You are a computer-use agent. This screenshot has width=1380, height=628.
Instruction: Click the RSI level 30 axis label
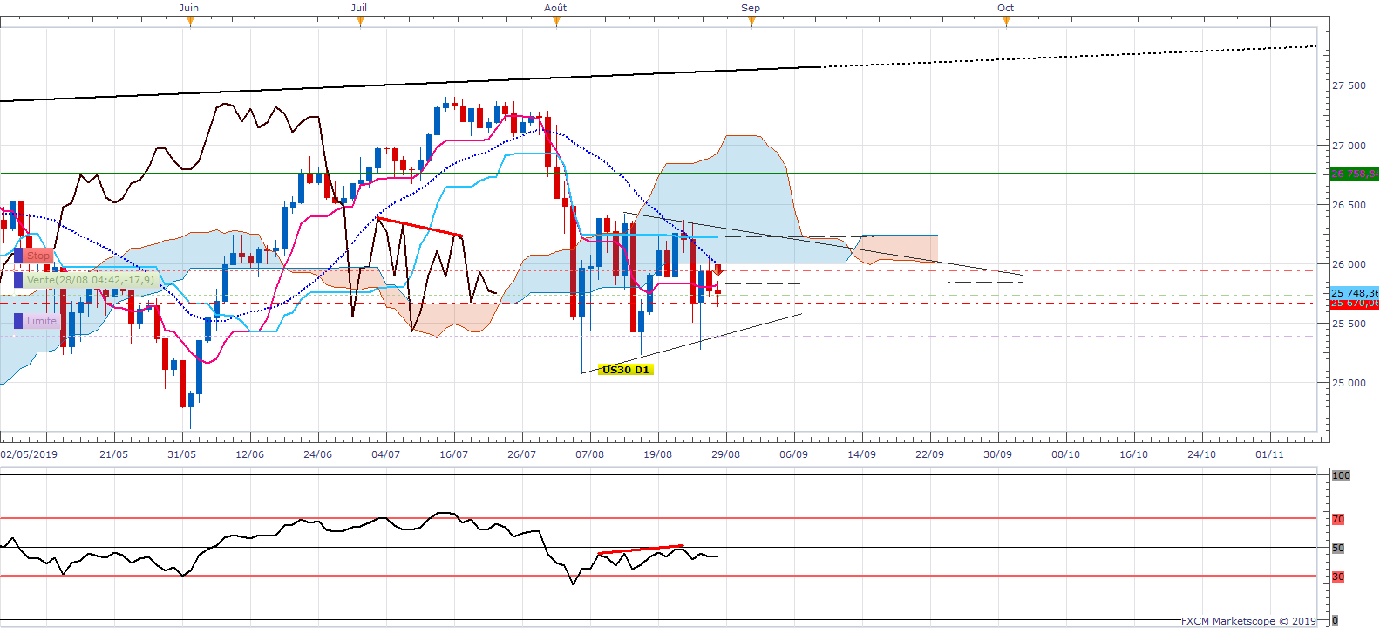pos(1338,577)
